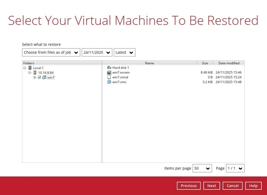Select the win7.vmsd file name
267x195 pixels.
tap(120, 77)
